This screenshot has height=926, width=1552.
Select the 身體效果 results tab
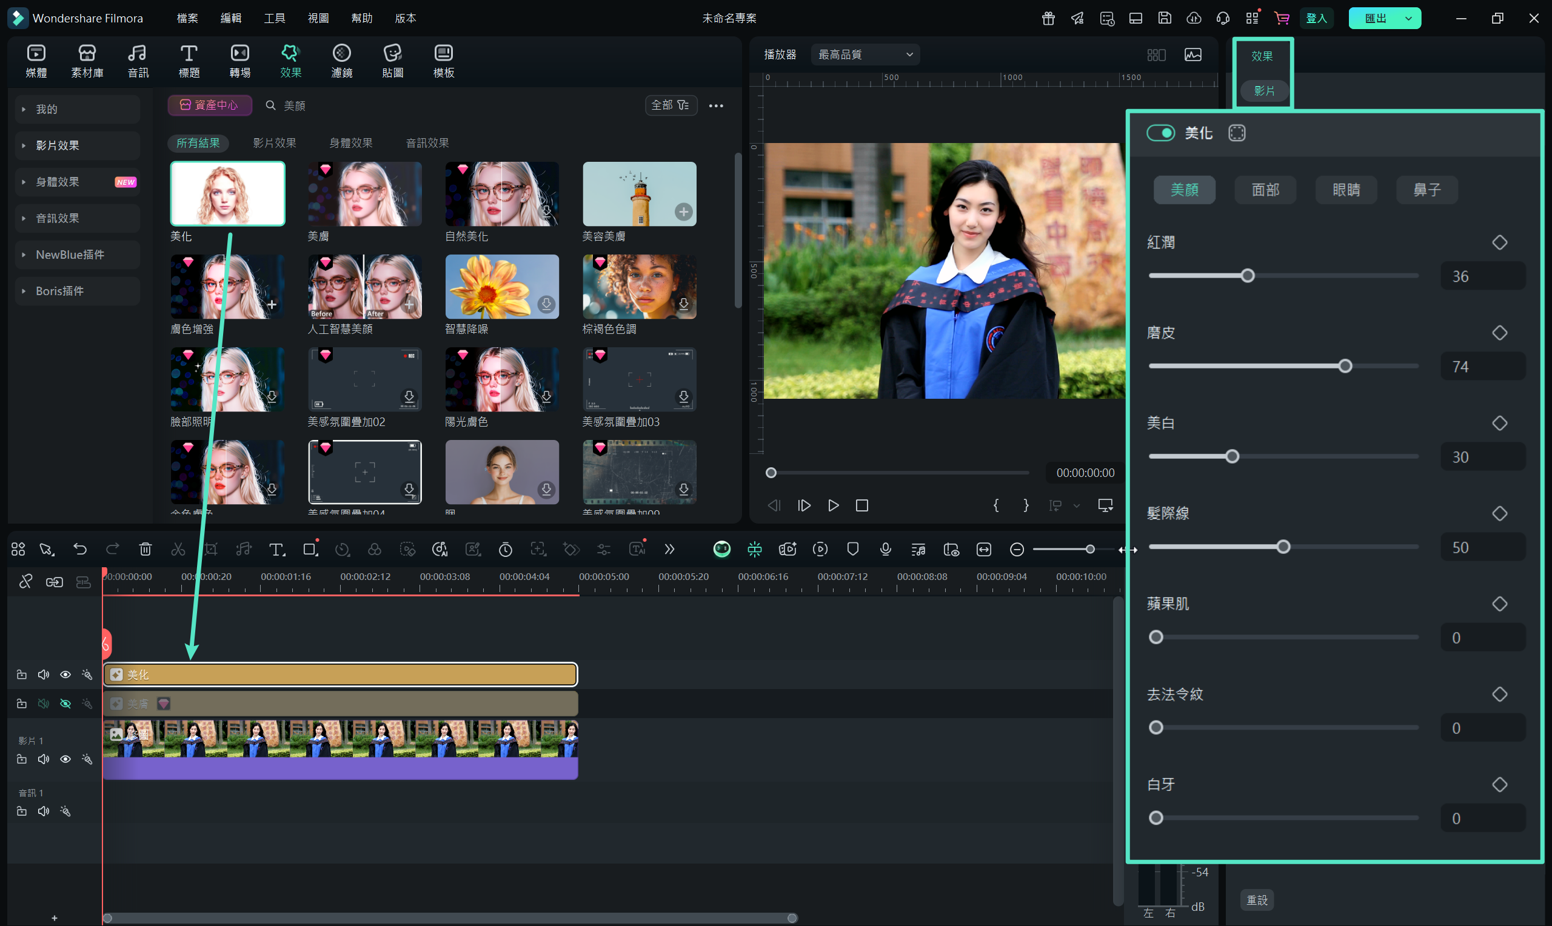[350, 143]
